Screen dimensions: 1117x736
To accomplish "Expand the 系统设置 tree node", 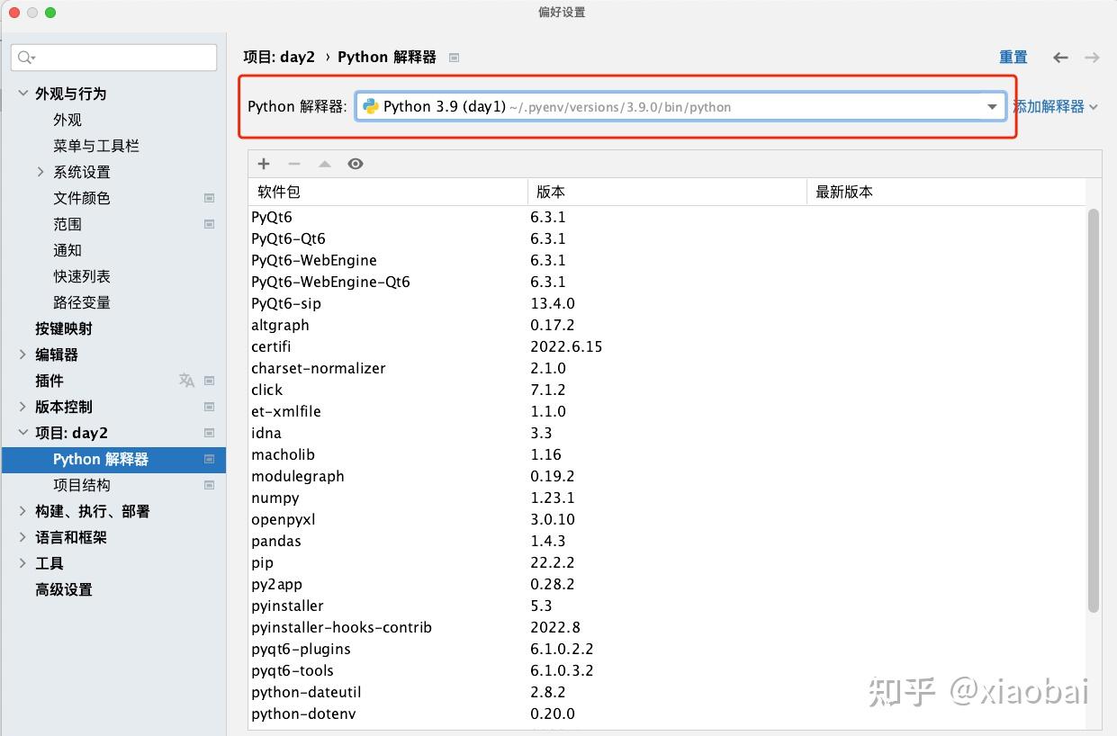I will point(40,172).
